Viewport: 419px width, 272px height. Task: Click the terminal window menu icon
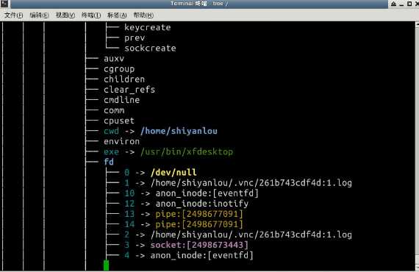(x=4, y=4)
